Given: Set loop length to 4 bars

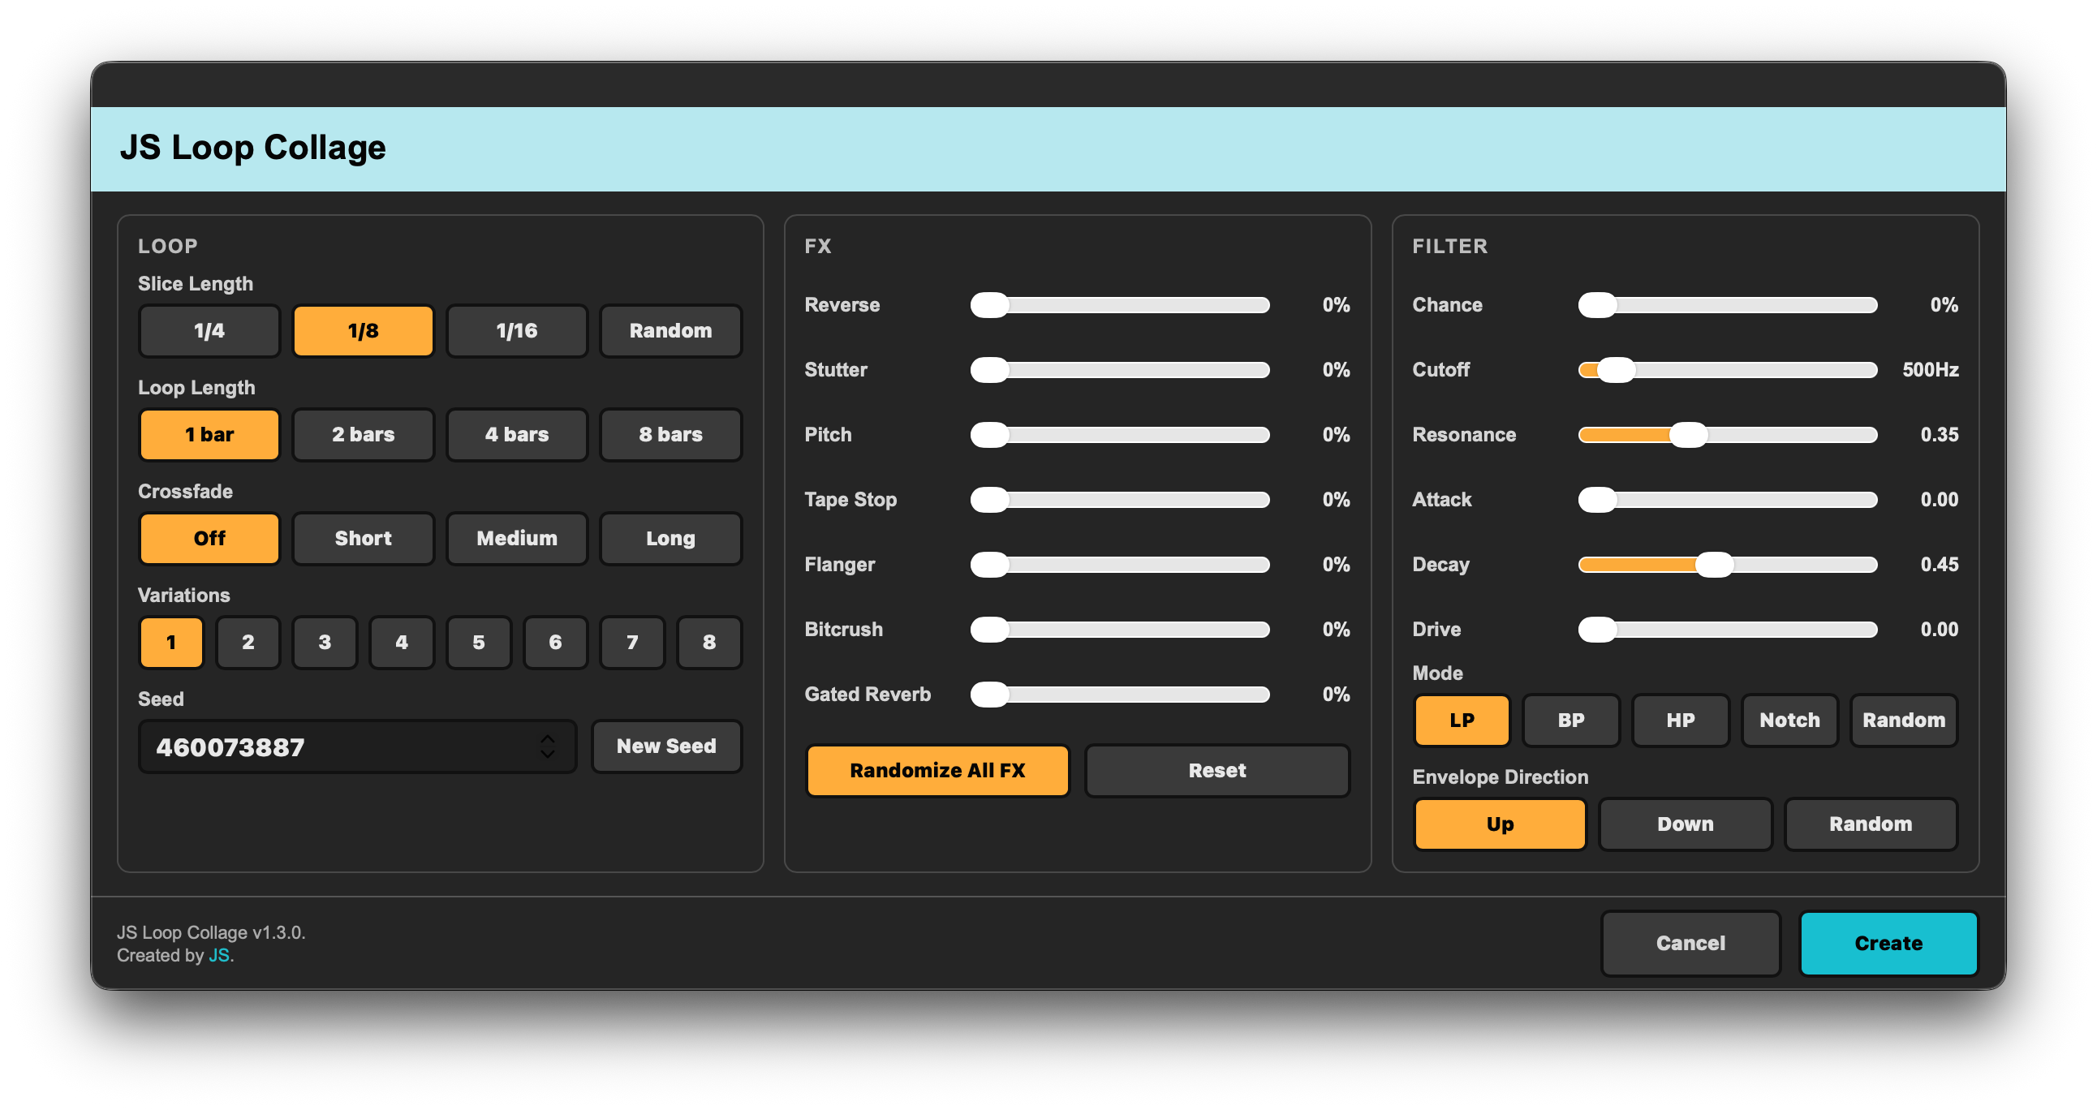Looking at the screenshot, I should tap(517, 435).
